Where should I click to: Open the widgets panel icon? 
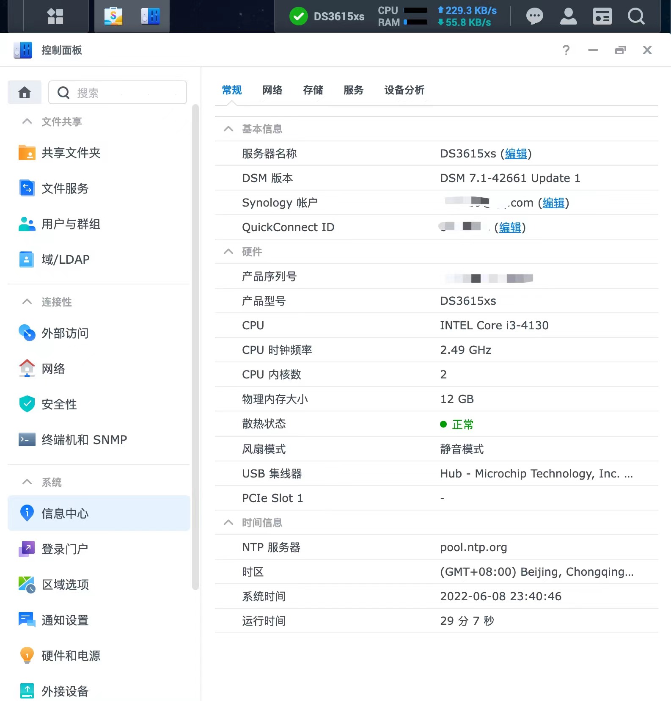click(602, 17)
